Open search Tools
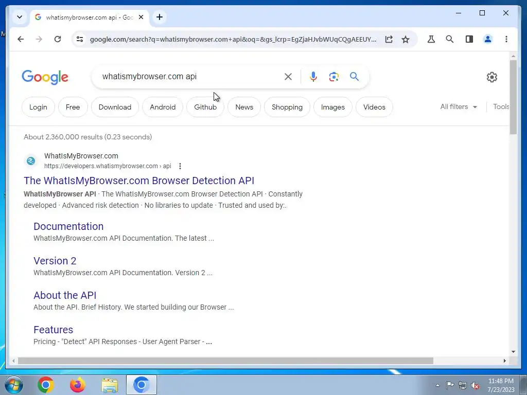Image resolution: width=527 pixels, height=395 pixels. [x=501, y=107]
